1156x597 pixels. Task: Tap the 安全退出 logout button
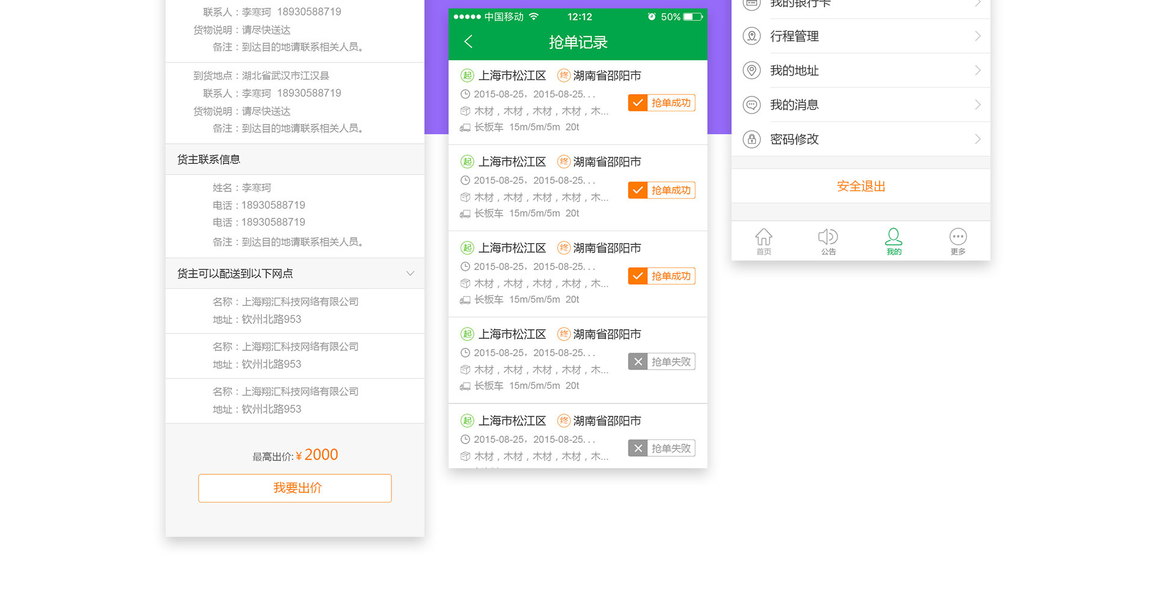(860, 186)
